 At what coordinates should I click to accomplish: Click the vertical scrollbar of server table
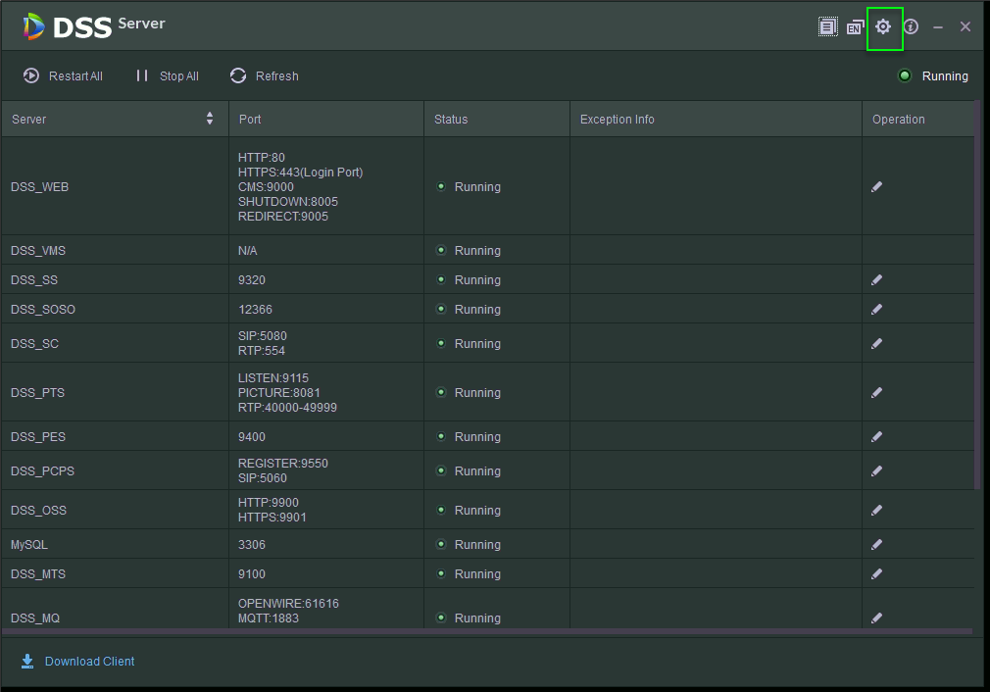(977, 294)
